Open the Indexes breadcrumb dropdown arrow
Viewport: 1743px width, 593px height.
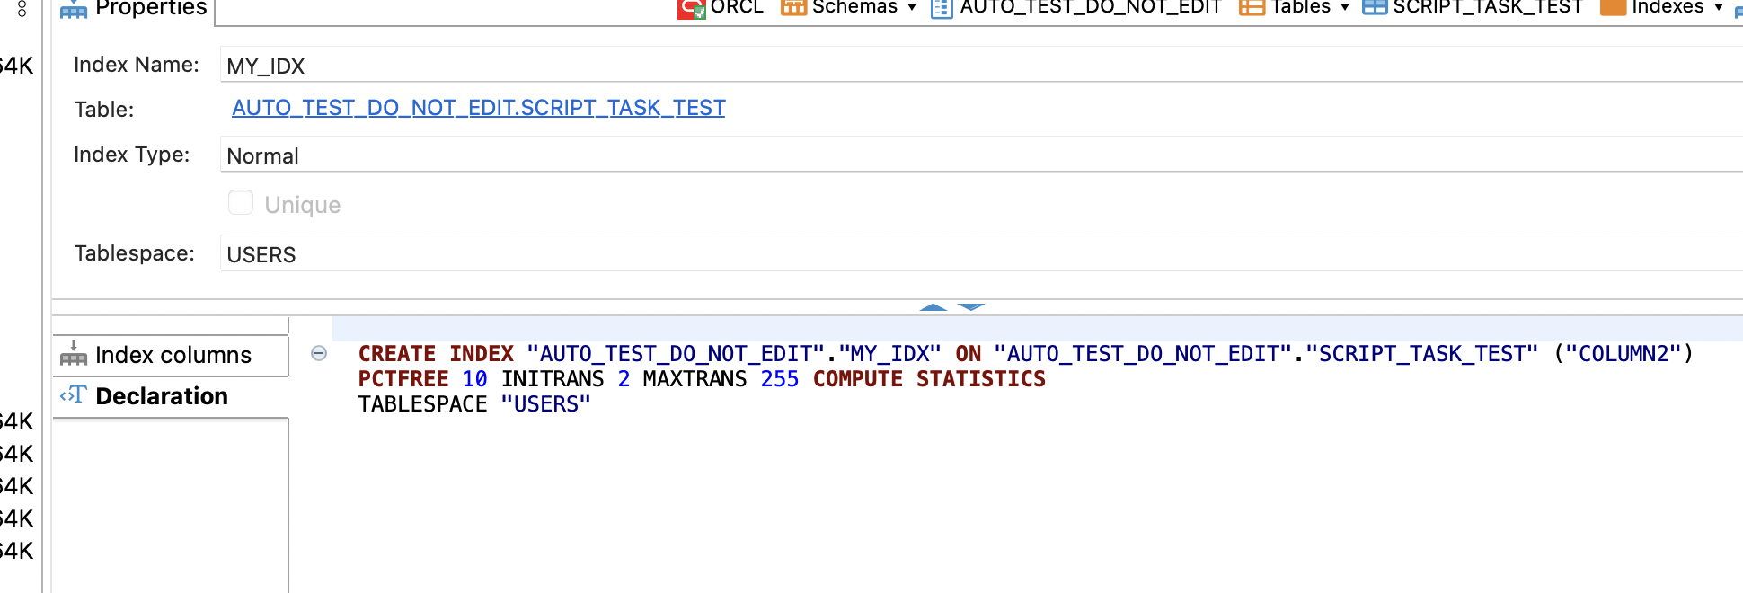click(x=1719, y=7)
